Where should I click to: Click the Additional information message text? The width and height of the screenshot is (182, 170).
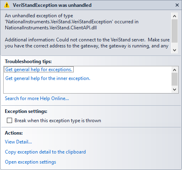87,43
